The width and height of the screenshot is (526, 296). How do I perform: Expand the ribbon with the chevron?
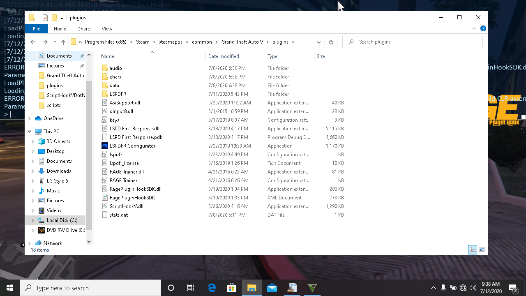[474, 29]
